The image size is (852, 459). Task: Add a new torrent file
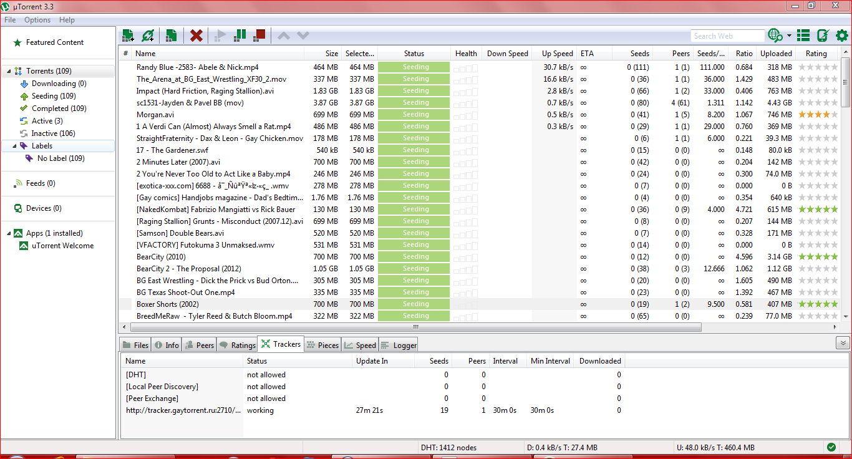tap(128, 35)
